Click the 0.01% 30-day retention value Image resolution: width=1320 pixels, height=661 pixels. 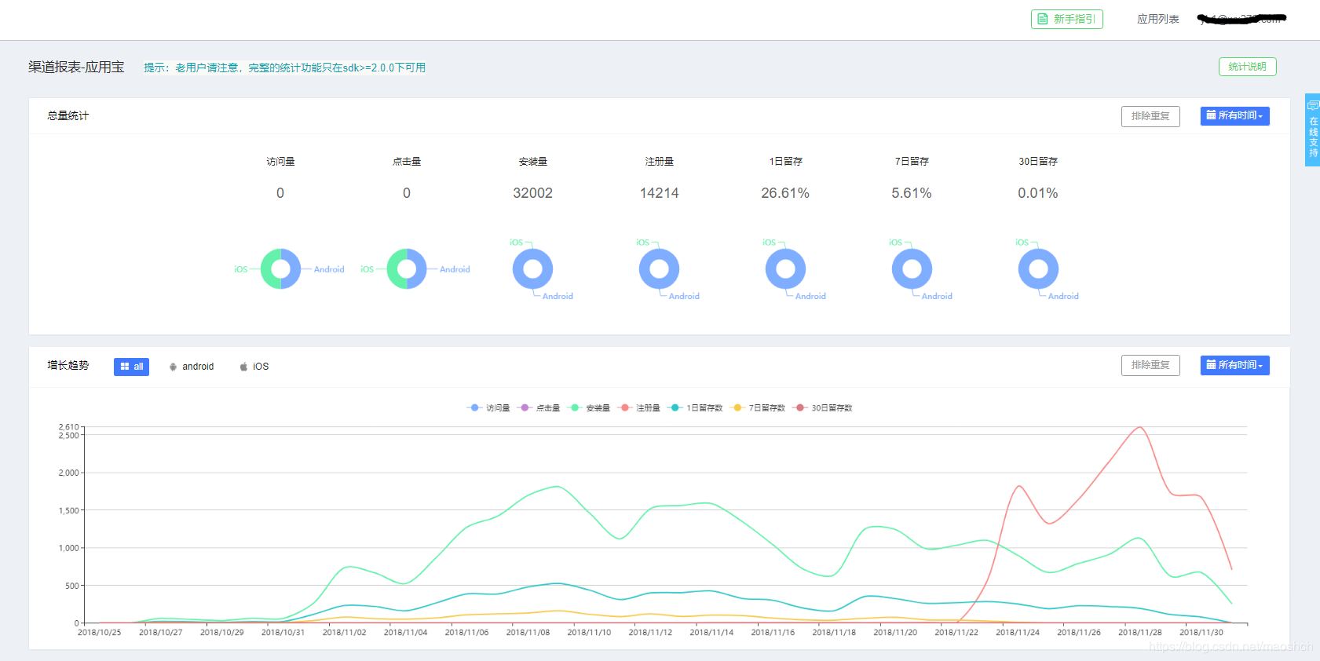pyautogui.click(x=1038, y=193)
